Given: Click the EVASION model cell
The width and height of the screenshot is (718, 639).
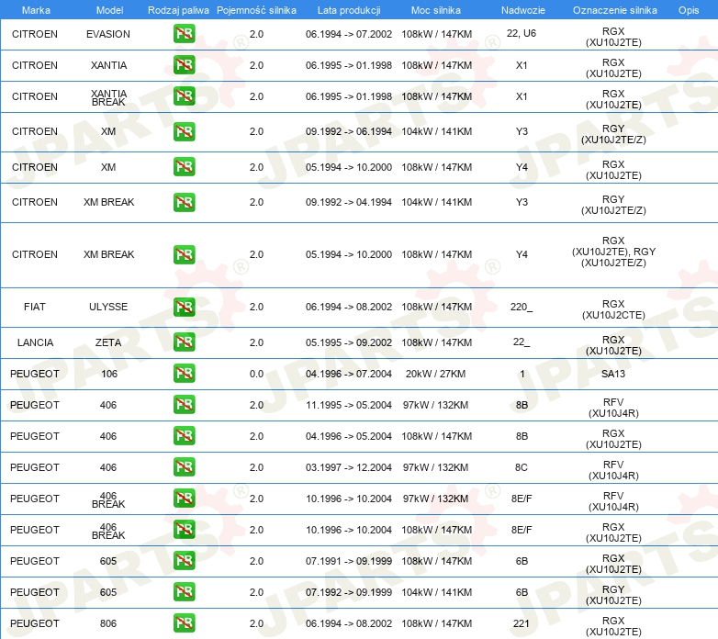Looking at the screenshot, I should (108, 34).
